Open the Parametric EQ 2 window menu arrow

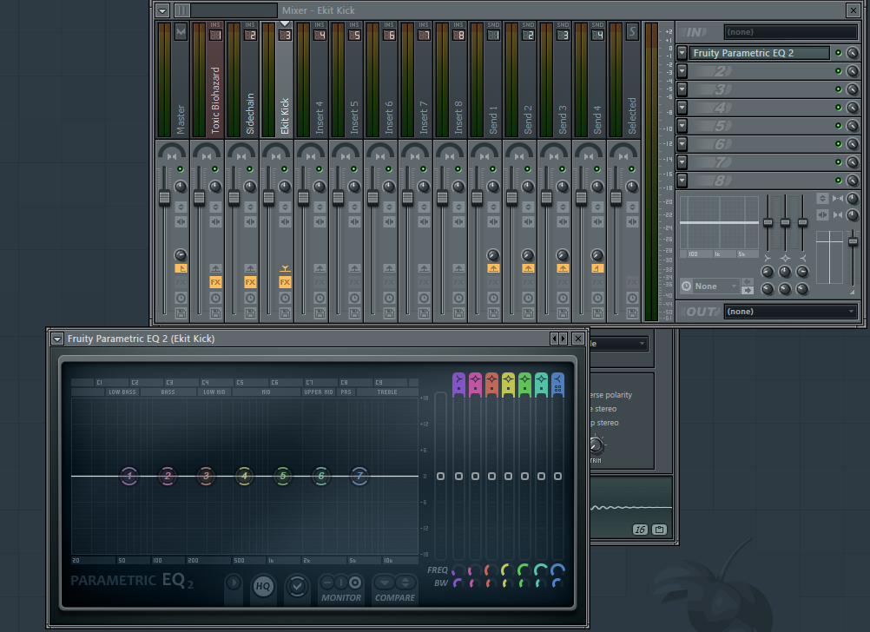[57, 339]
